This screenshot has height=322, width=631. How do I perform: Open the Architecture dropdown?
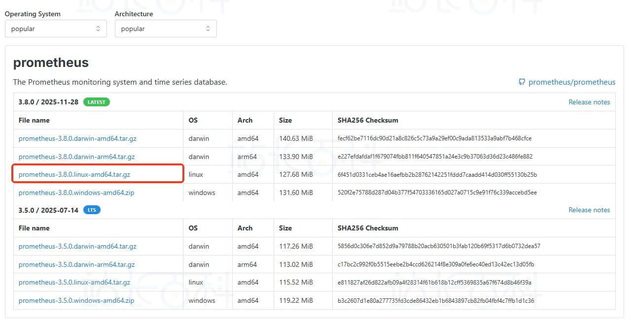pos(166,29)
